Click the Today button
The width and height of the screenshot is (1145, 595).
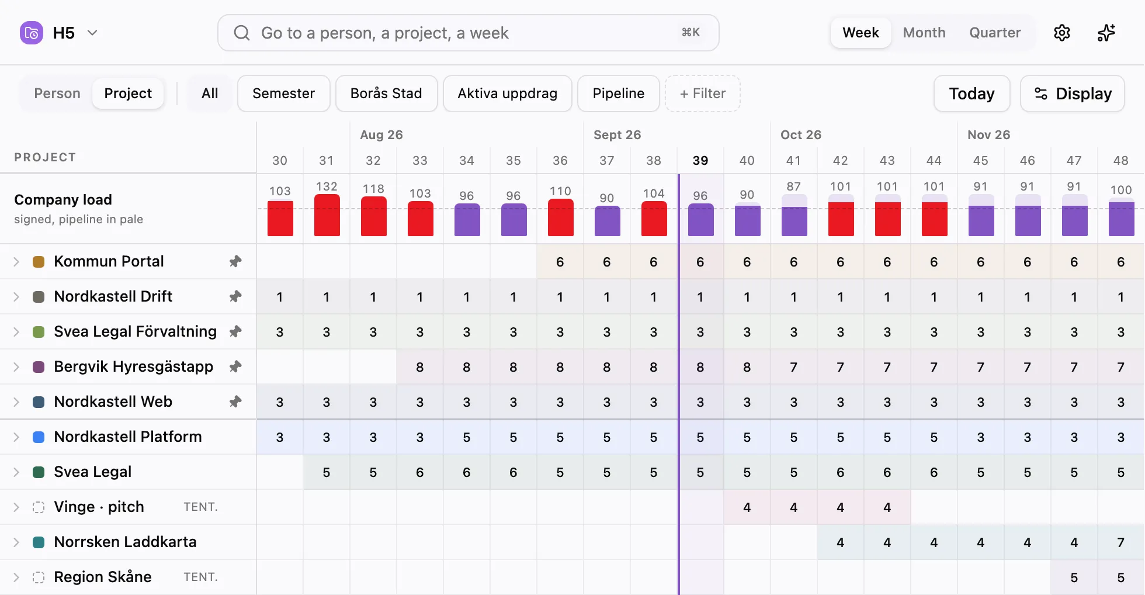tap(972, 94)
